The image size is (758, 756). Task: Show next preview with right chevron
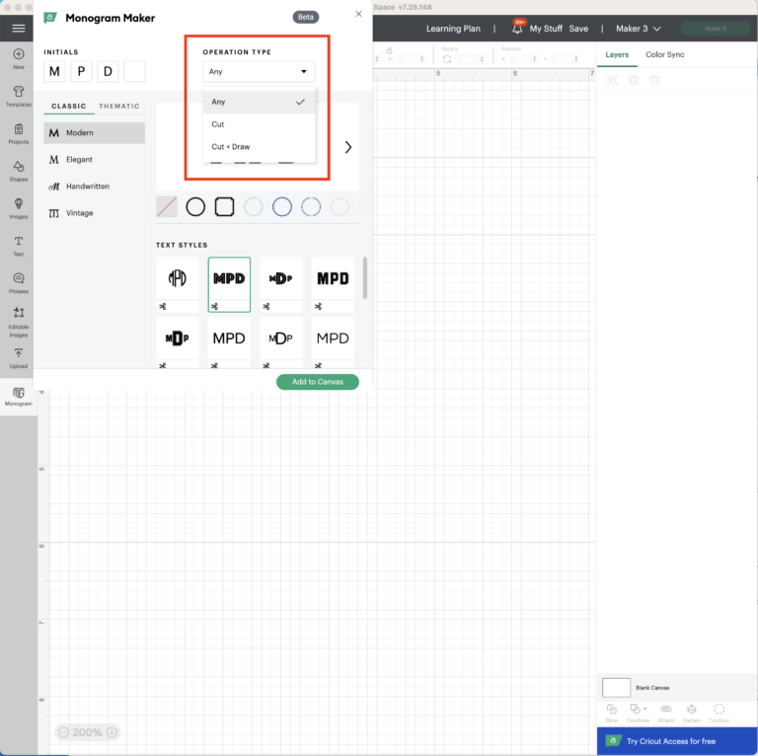coord(347,147)
